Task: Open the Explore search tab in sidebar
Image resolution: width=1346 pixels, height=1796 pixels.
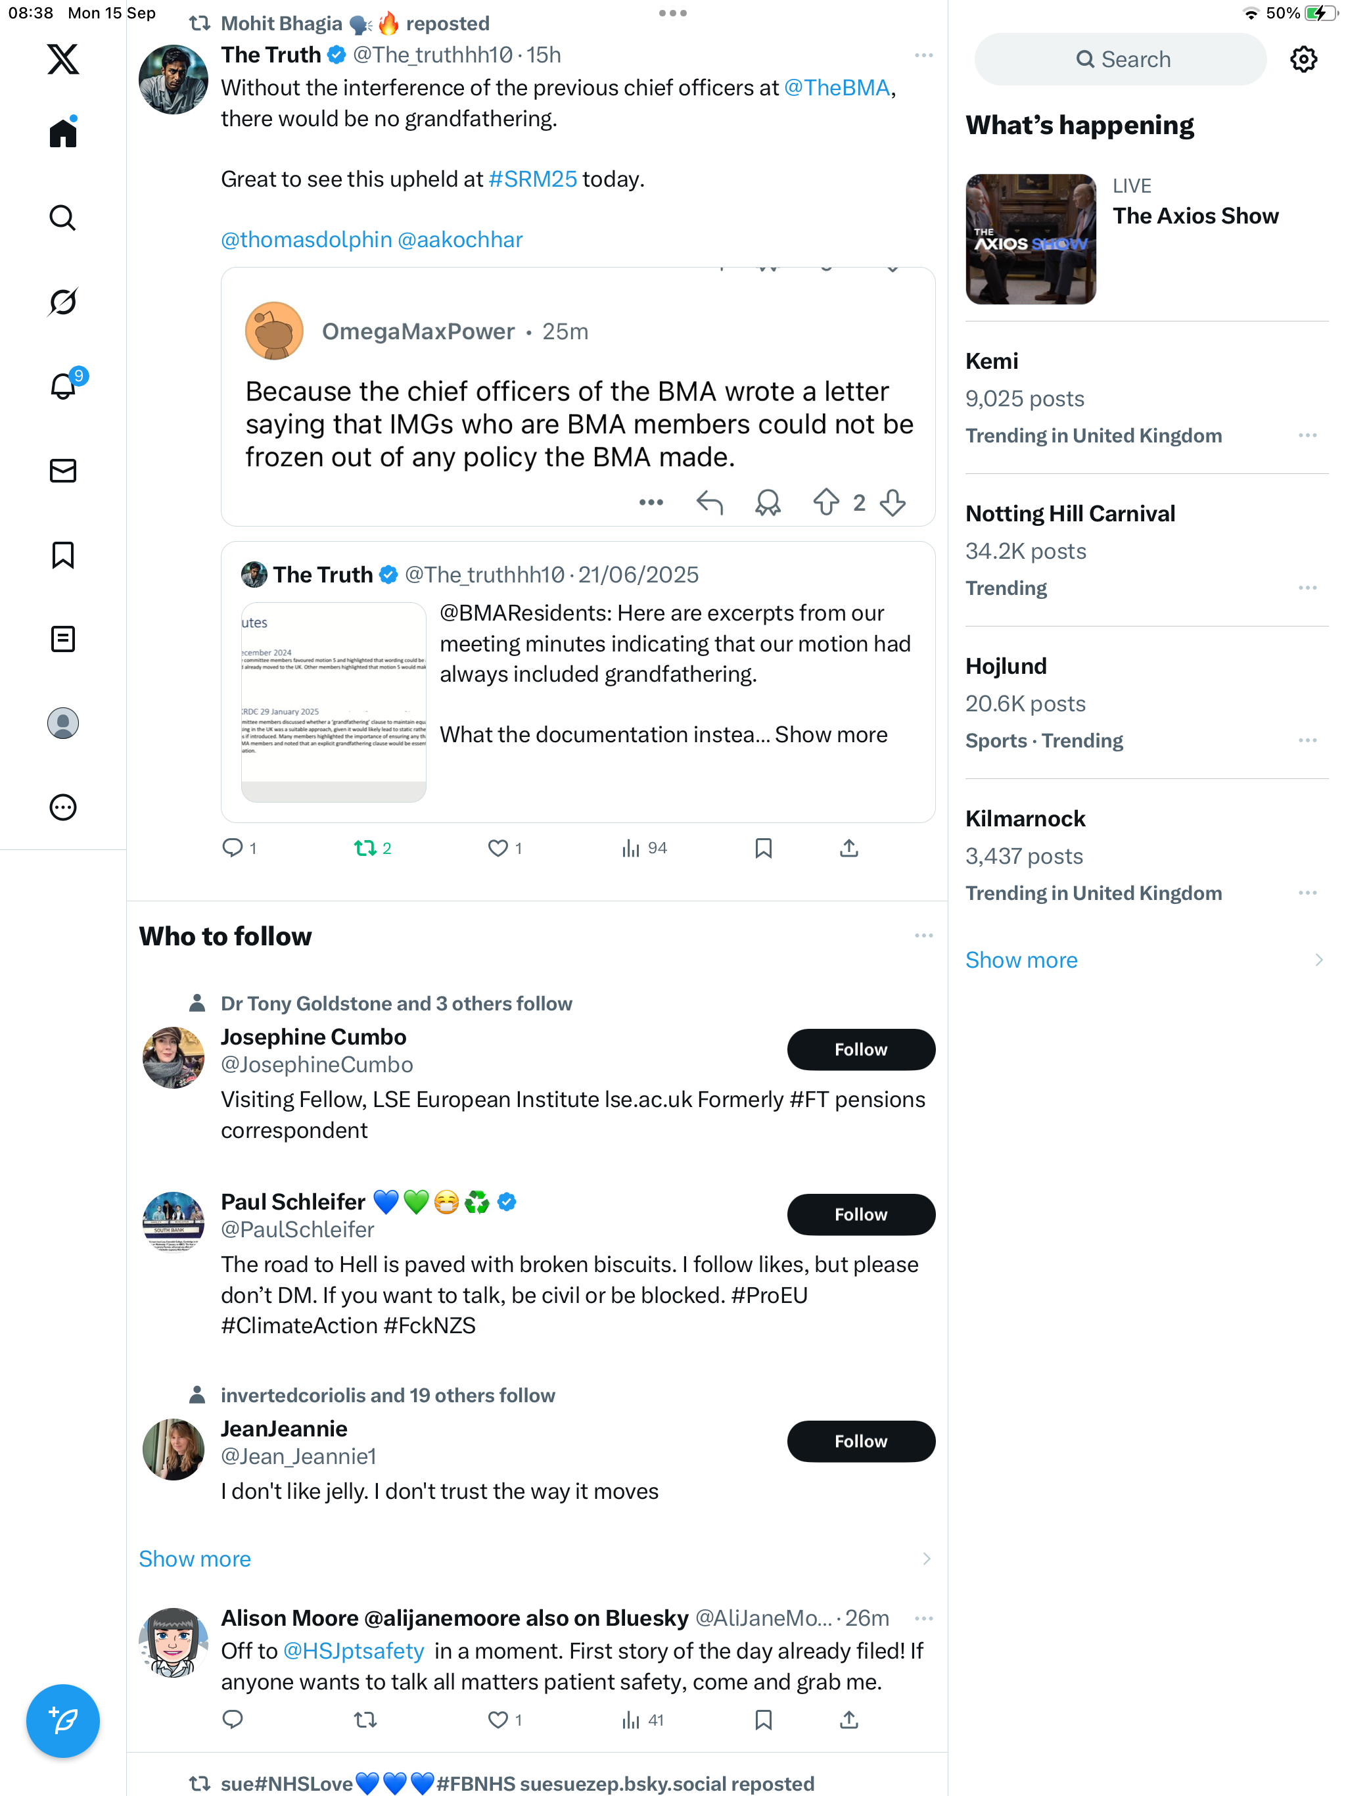Action: (x=62, y=218)
